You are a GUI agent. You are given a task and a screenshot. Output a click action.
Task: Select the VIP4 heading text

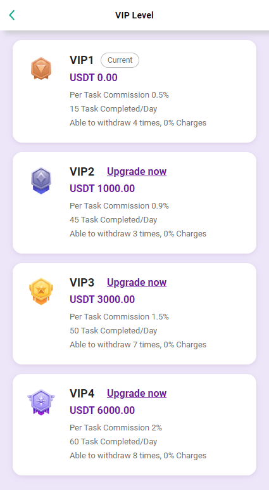pyautogui.click(x=82, y=393)
